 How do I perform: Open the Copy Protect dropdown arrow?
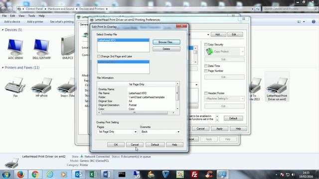[x=243, y=52]
